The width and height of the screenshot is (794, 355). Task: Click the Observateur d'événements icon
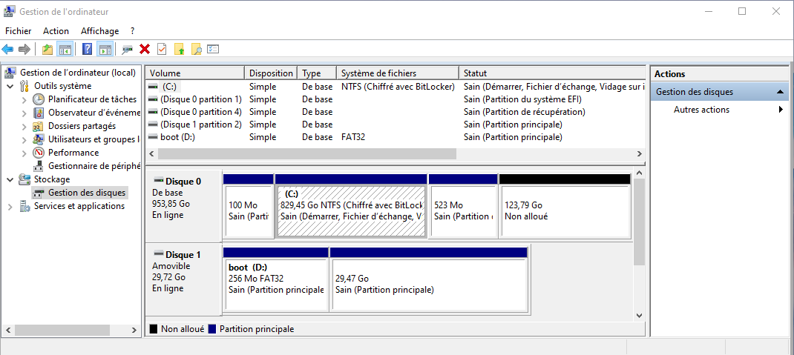[x=39, y=113]
